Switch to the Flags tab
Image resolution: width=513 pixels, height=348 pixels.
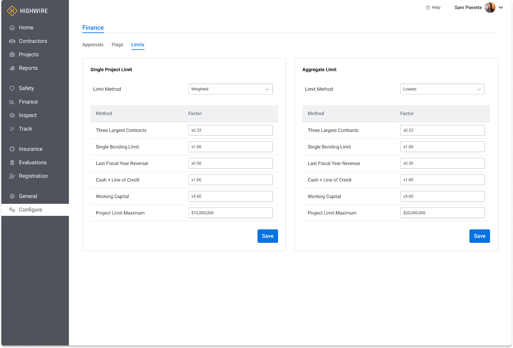click(117, 45)
